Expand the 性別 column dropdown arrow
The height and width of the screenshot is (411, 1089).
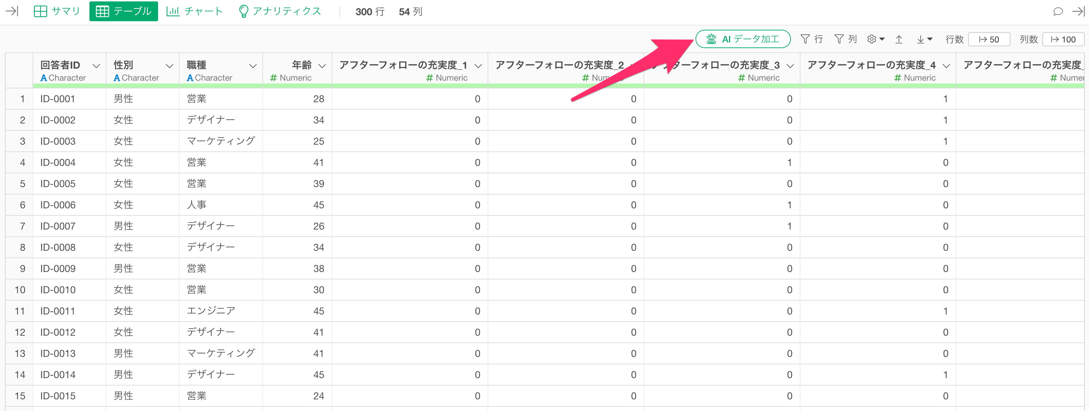pos(169,66)
